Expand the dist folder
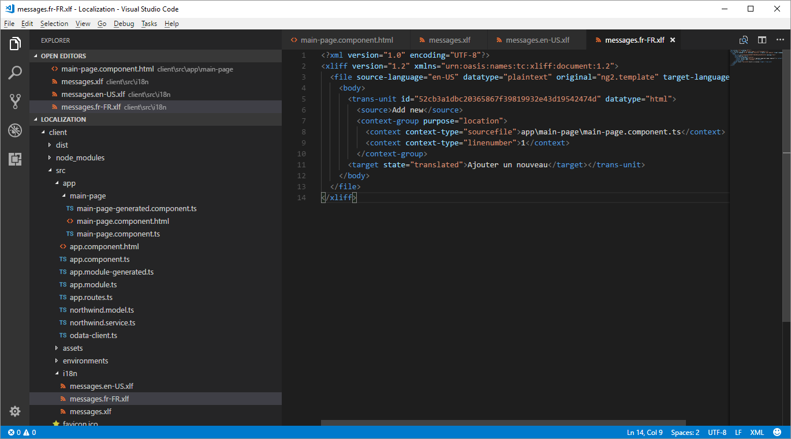Image resolution: width=791 pixels, height=439 pixels. 155,145
